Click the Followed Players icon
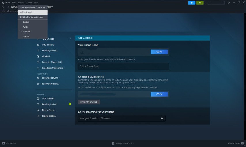 pos(38,78)
